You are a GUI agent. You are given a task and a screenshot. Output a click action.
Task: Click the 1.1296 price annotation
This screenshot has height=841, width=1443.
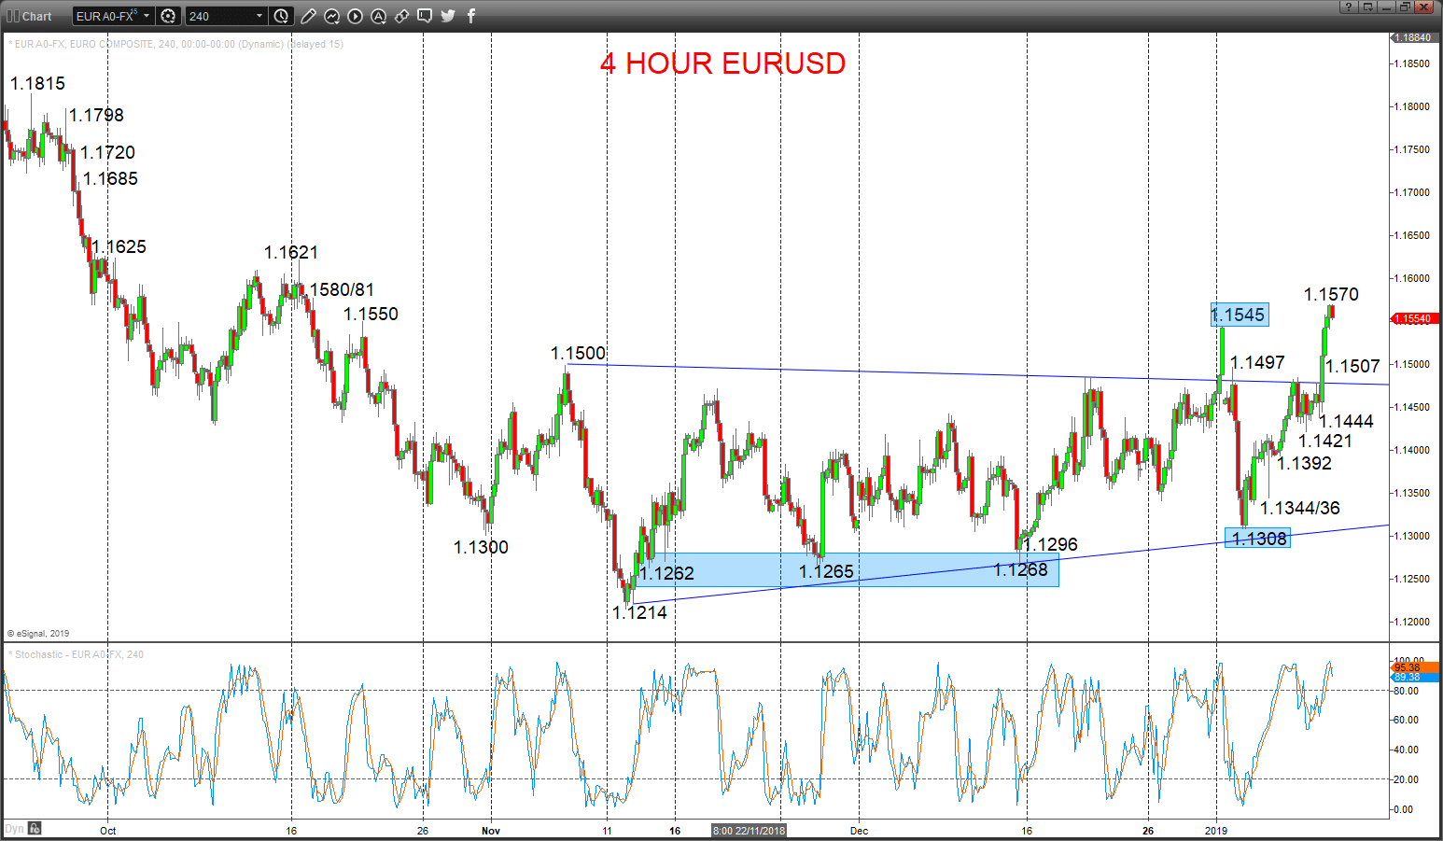point(1050,544)
